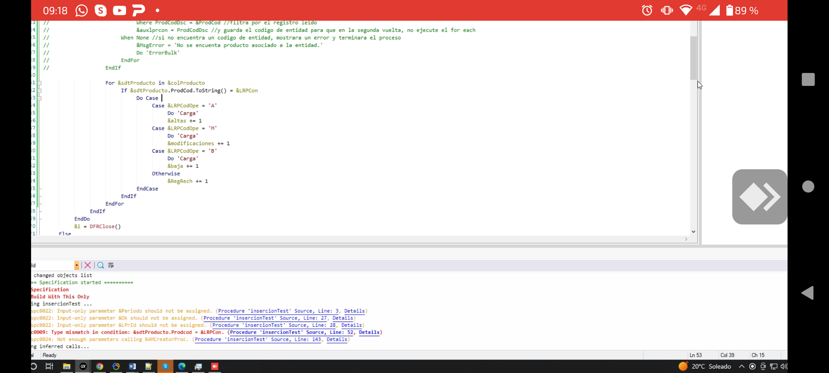Open the network tray icon

coord(774,366)
